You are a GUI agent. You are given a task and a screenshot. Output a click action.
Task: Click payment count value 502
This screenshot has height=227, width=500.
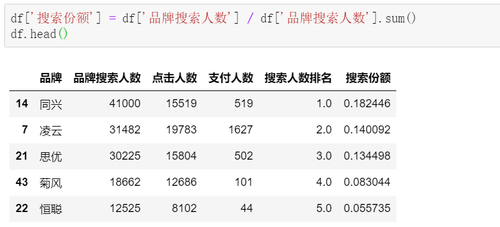coord(244,156)
